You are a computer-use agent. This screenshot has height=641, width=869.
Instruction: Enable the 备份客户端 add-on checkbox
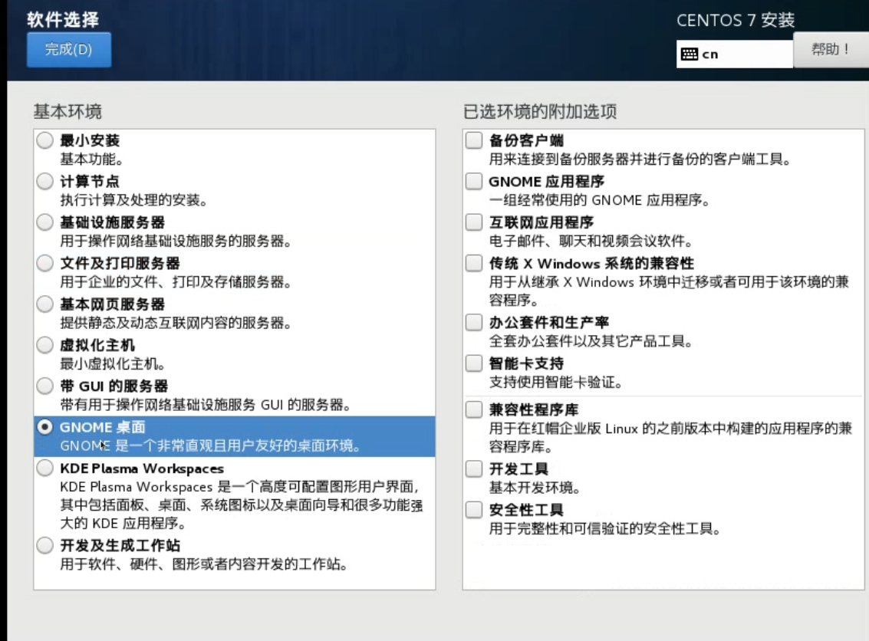(x=474, y=140)
